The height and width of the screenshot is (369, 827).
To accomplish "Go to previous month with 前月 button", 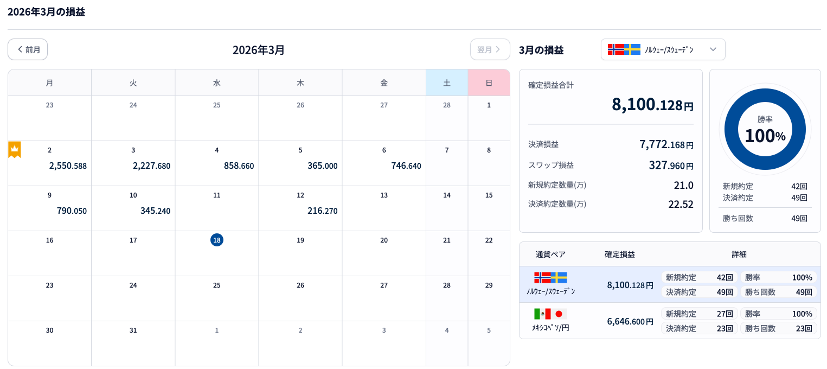I will [x=28, y=49].
